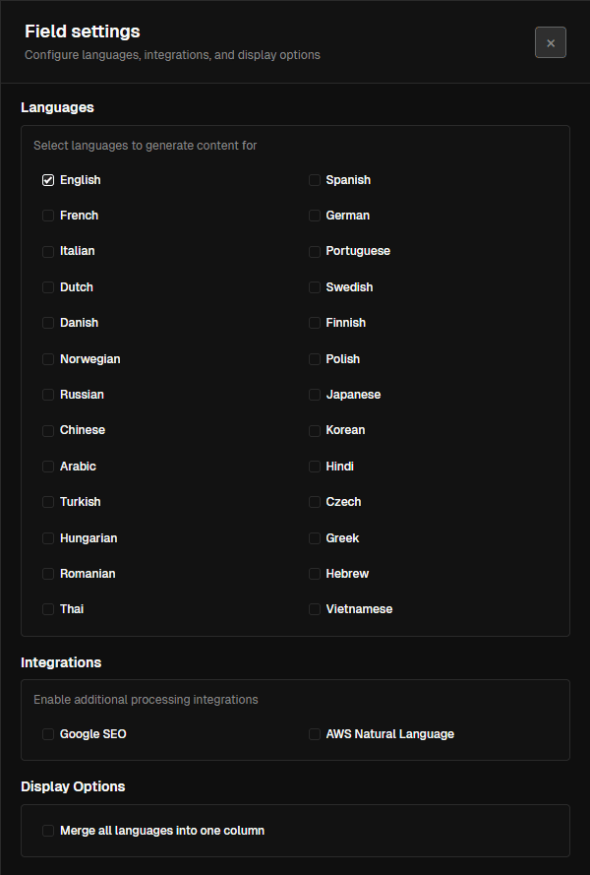
Task: Enable the French language checkbox
Action: 47,215
